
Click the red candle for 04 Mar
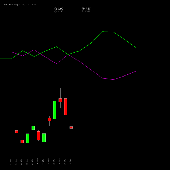pyautogui.click(x=17, y=132)
